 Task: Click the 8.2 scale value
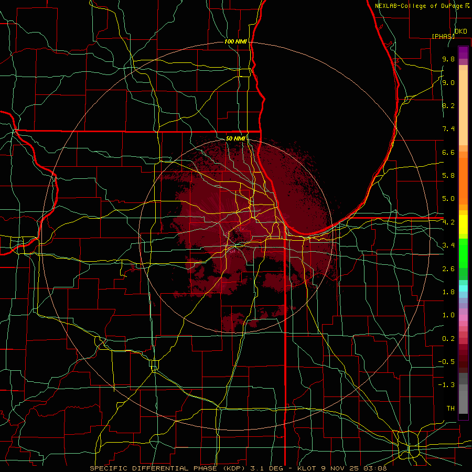pyautogui.click(x=448, y=105)
